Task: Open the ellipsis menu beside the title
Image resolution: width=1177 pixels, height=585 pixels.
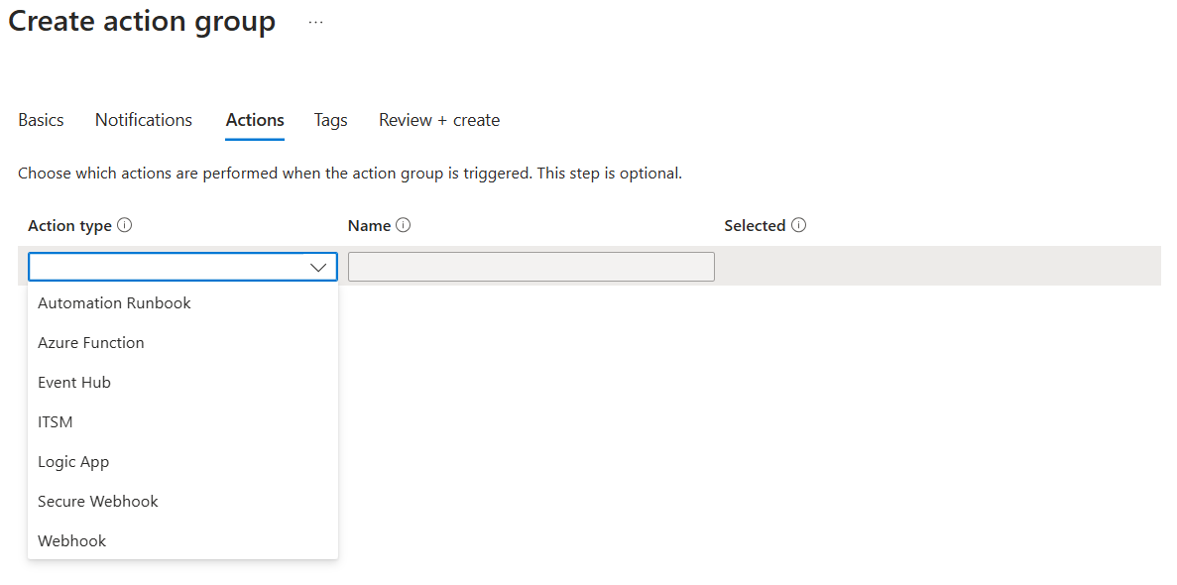Action: point(316,23)
